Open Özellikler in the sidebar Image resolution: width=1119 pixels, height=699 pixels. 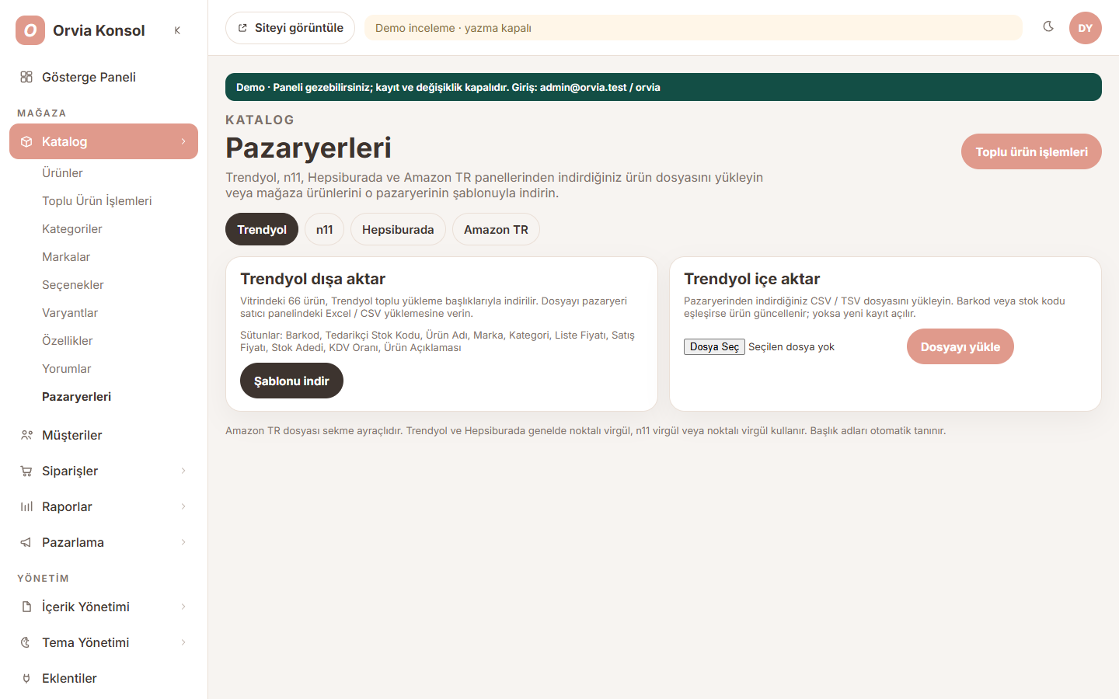[x=68, y=340]
